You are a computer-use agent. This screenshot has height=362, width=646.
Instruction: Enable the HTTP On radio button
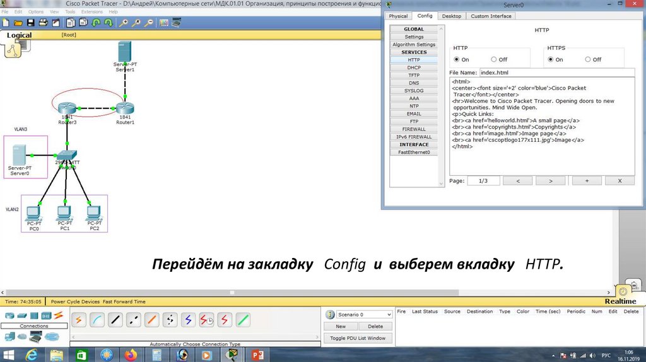pyautogui.click(x=456, y=60)
